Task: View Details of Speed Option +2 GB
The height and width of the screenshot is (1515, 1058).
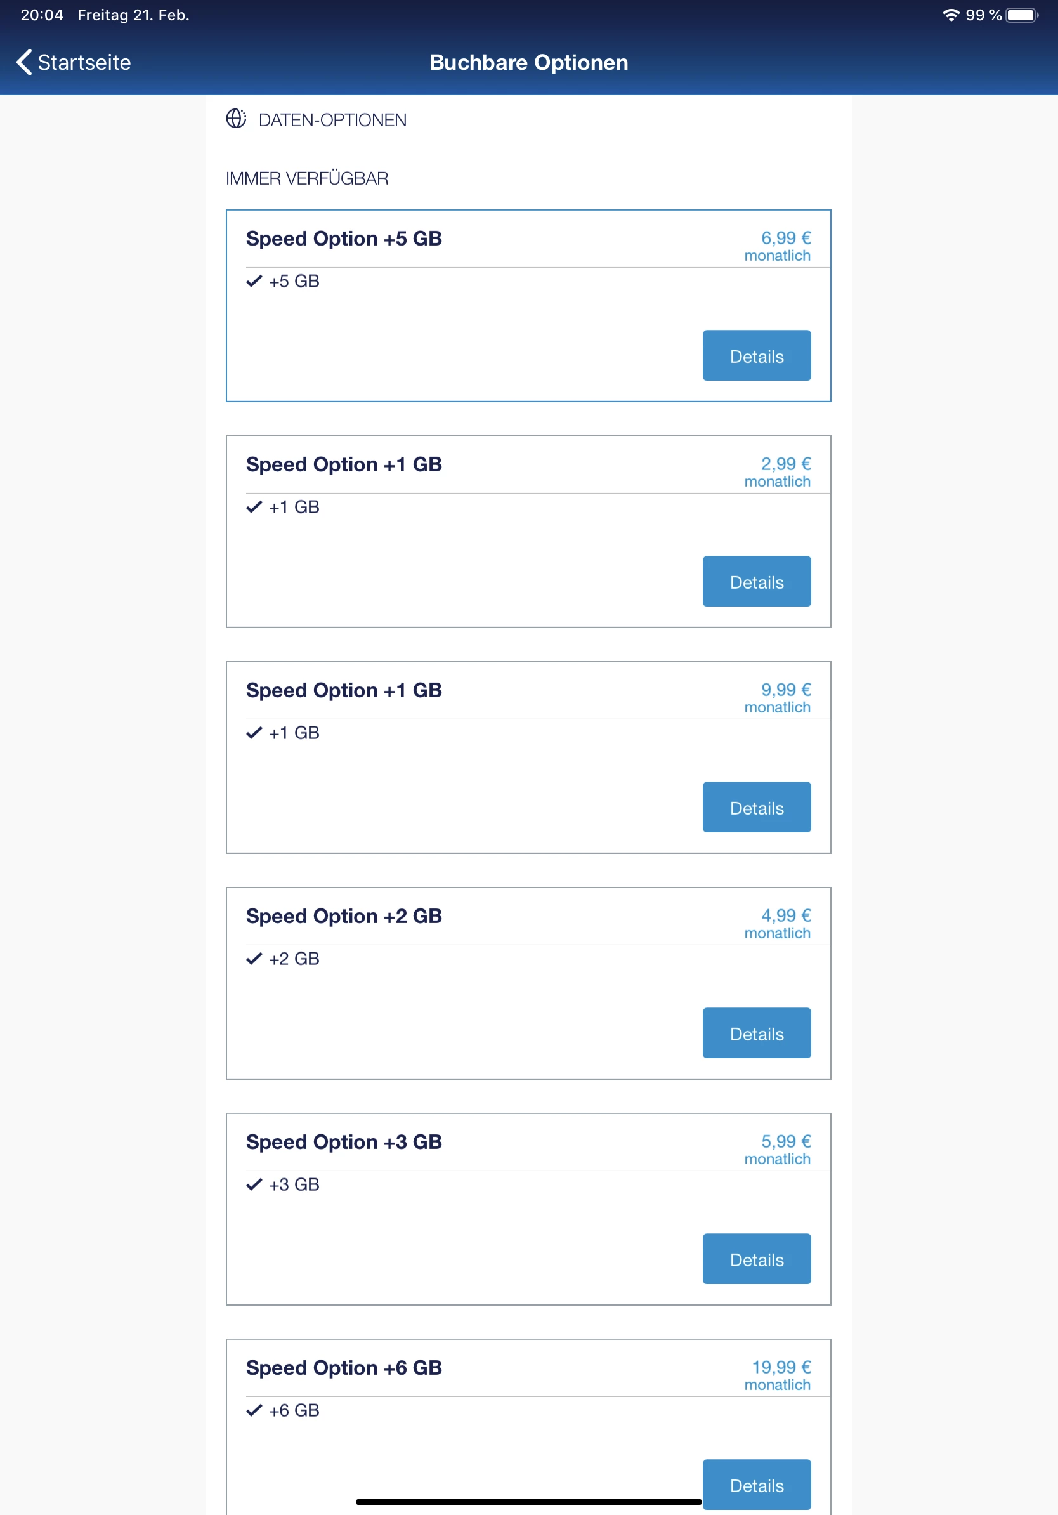Action: point(756,1033)
